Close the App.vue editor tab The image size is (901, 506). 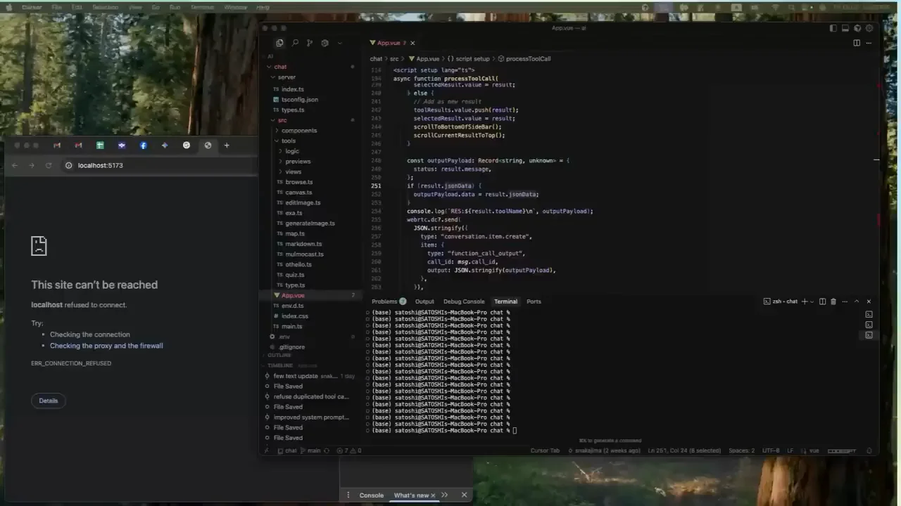[412, 43]
